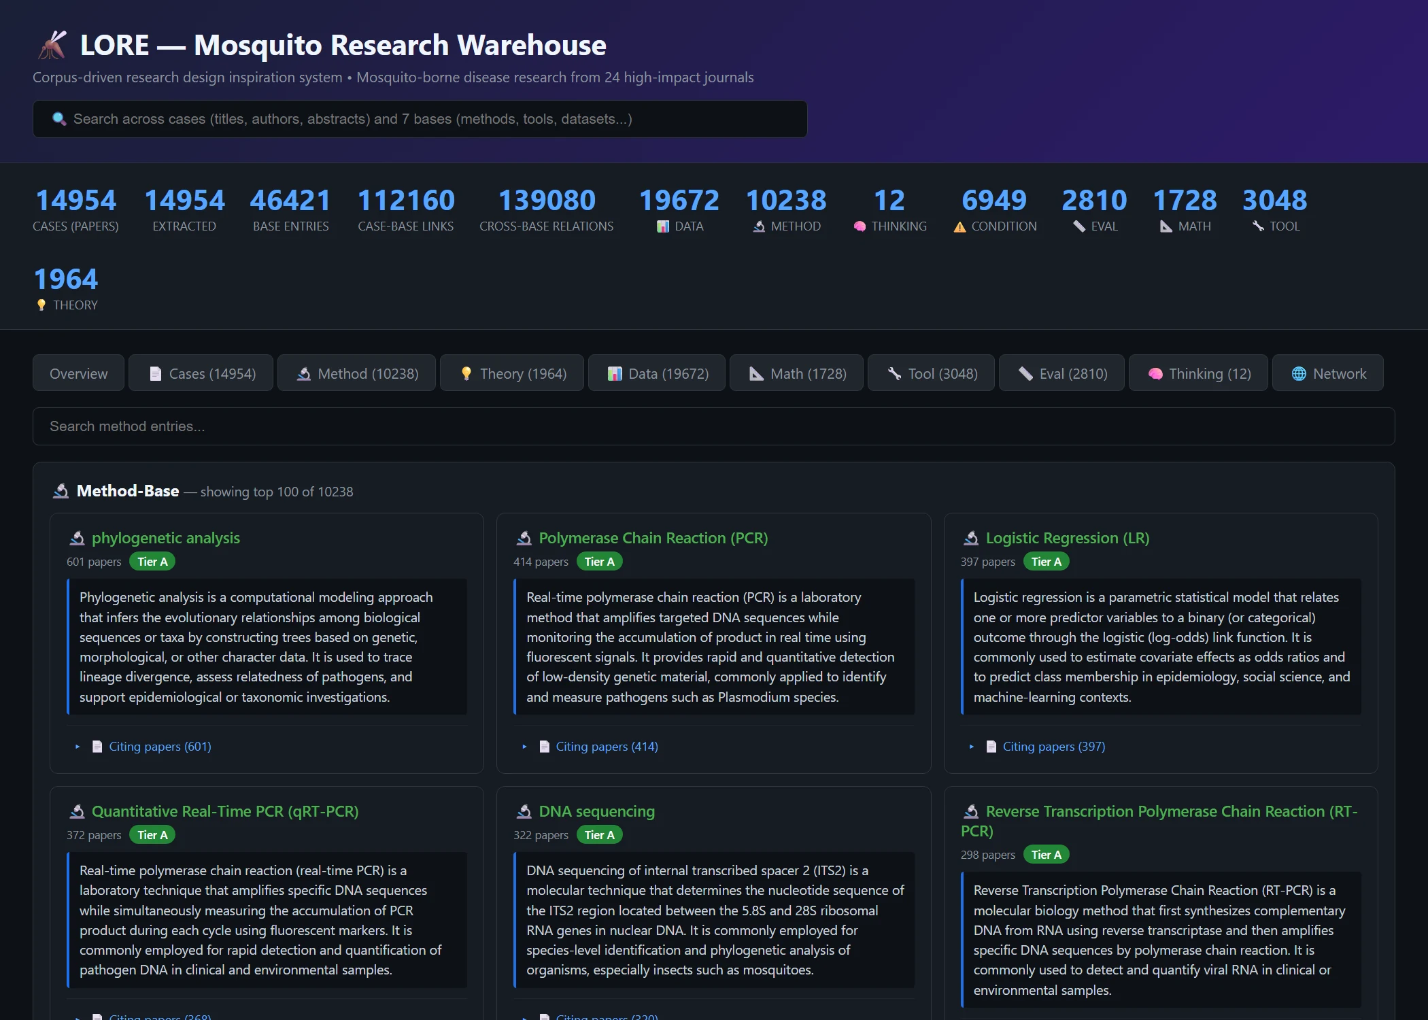Switch to Theory (1964) tab
The width and height of the screenshot is (1428, 1020).
coord(511,373)
